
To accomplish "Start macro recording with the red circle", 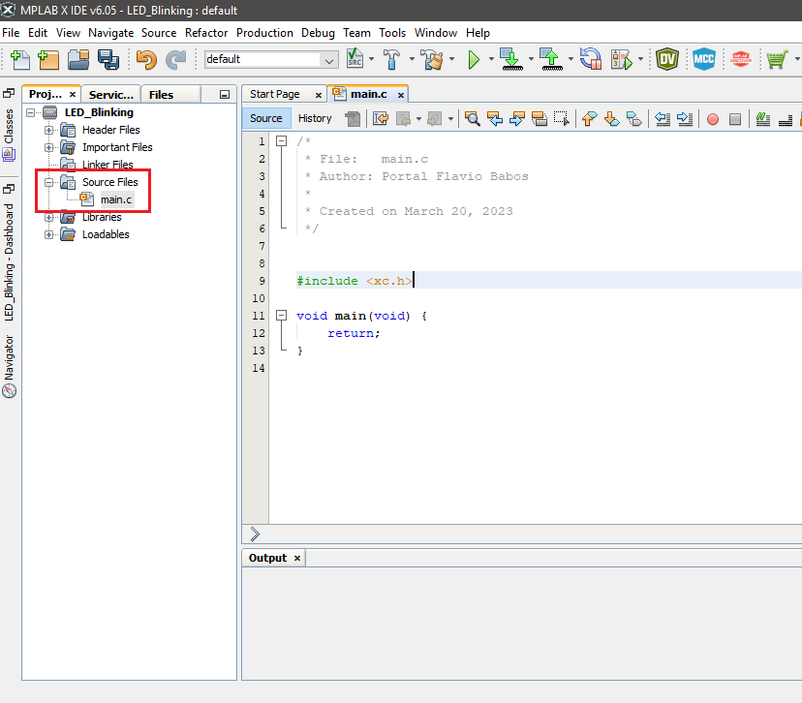I will tap(713, 120).
